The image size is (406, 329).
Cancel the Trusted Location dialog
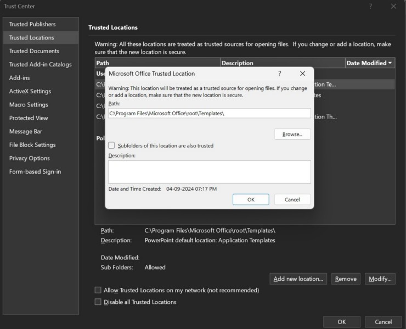(292, 200)
